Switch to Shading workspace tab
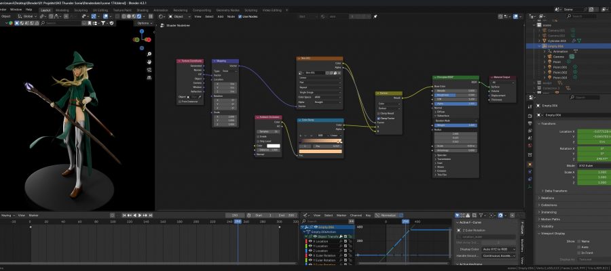This screenshot has height=271, width=611. 143,10
